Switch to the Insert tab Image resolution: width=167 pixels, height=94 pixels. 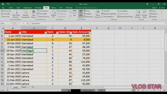click(18, 8)
